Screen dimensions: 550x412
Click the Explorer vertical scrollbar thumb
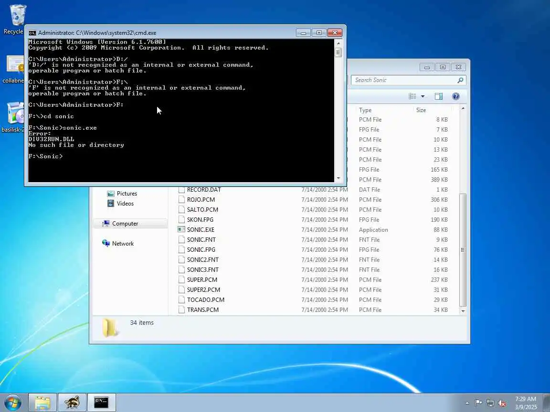463,250
